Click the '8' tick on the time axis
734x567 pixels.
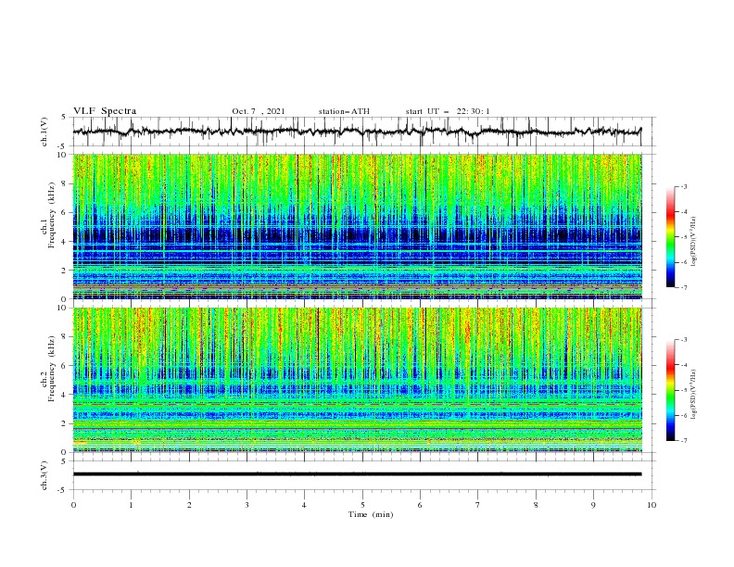tap(536, 505)
